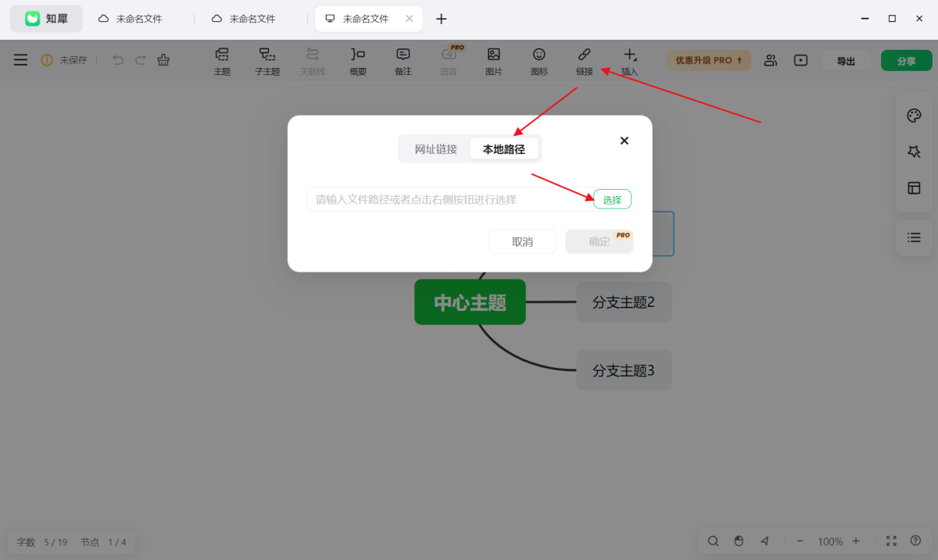Click the 未保存 unsaved status

(x=64, y=60)
